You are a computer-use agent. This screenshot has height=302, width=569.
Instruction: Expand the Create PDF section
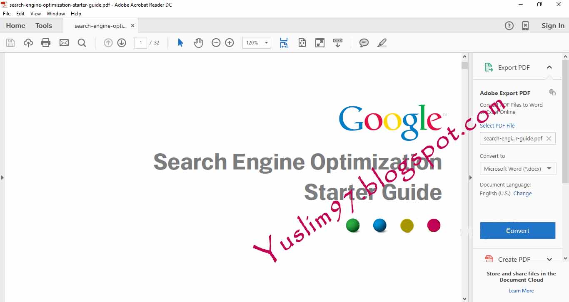(549, 259)
